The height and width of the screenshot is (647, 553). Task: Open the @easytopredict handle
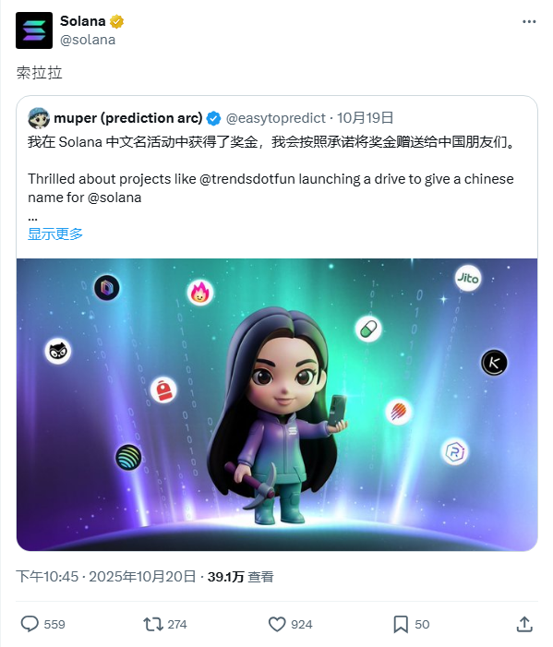(x=276, y=118)
